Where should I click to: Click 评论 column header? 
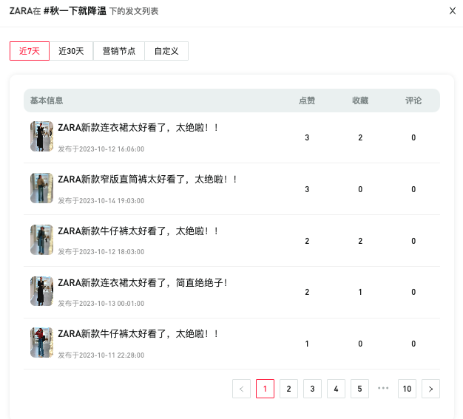(413, 101)
